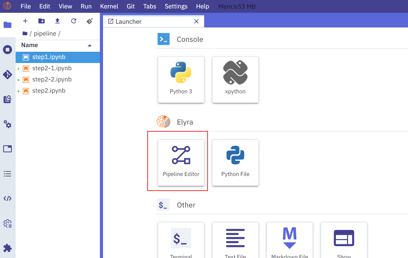The image size is (408, 258).
Task: Click the pipeline breadcrumb folder
Action: click(45, 33)
